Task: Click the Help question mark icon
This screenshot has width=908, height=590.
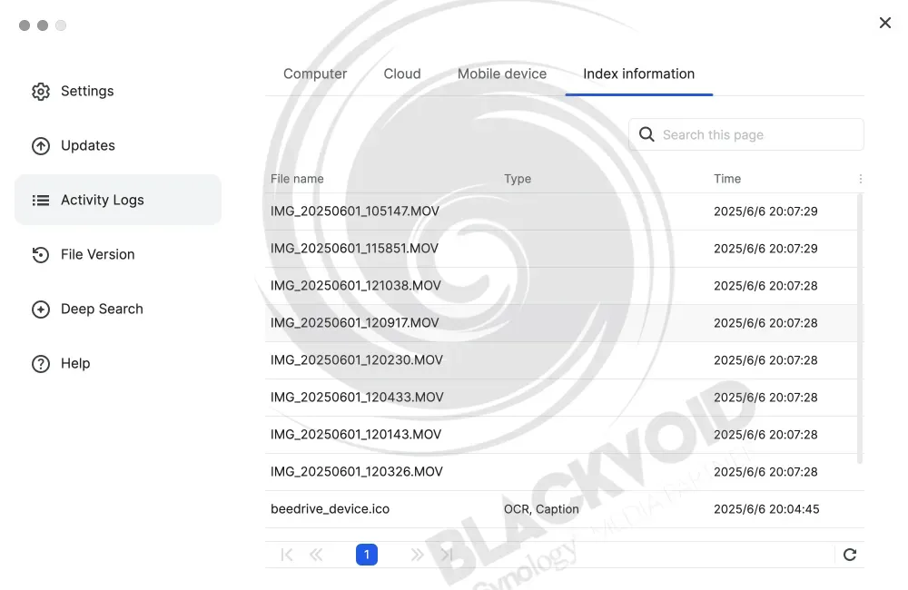Action: (x=41, y=364)
